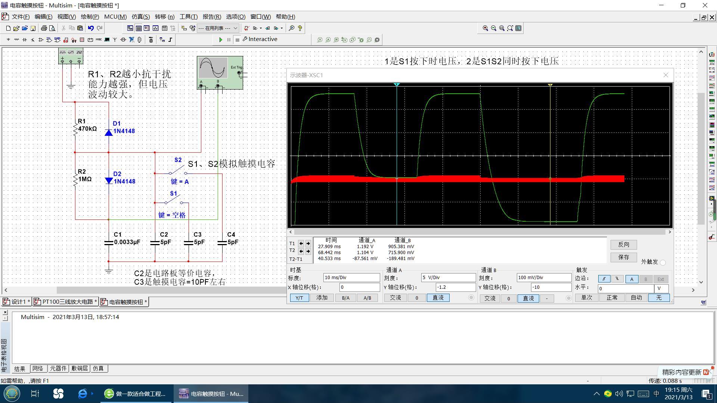Click the ground placement tool icon
Screen dimensions: 717x403
(x=8, y=40)
